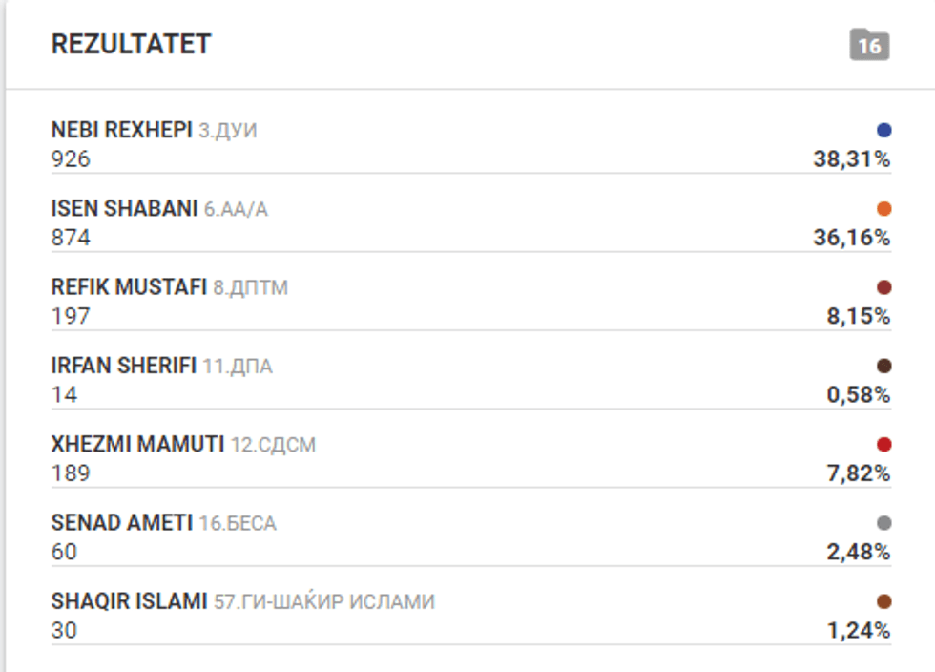The width and height of the screenshot is (935, 672).
Task: Click the dark red dot for Refik Mustafi
Action: click(x=883, y=287)
